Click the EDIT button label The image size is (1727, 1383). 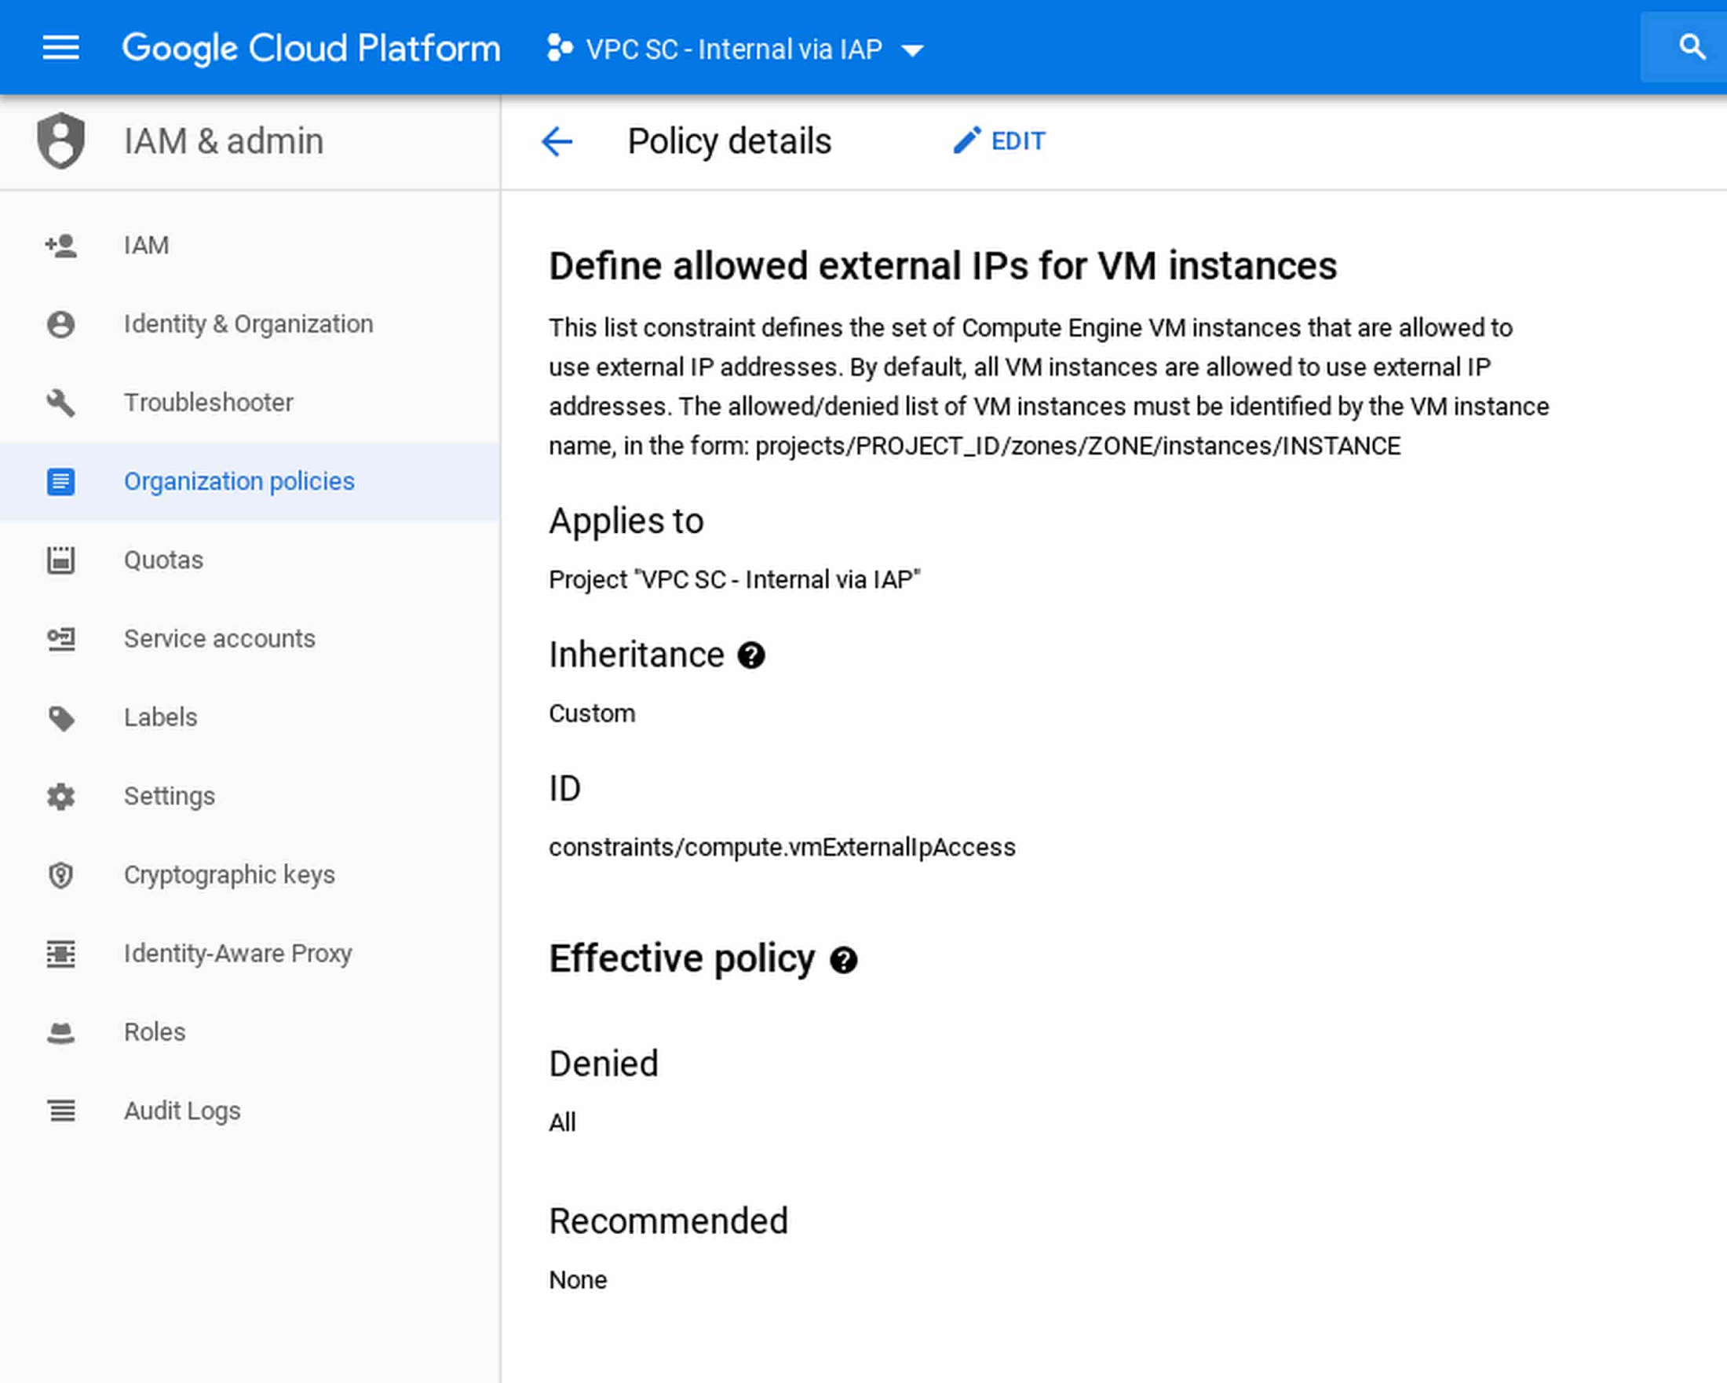(x=1018, y=141)
